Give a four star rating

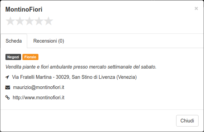point(39,21)
